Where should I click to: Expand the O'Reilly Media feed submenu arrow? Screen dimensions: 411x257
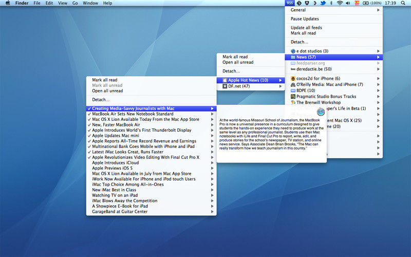pos(378,84)
